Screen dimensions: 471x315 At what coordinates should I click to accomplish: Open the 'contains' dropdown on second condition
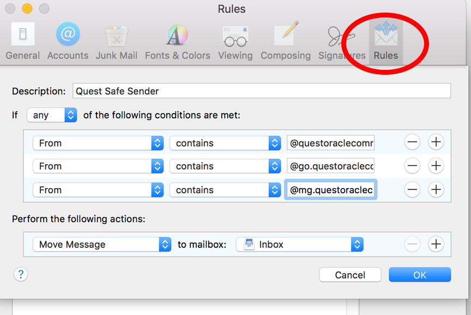[225, 166]
